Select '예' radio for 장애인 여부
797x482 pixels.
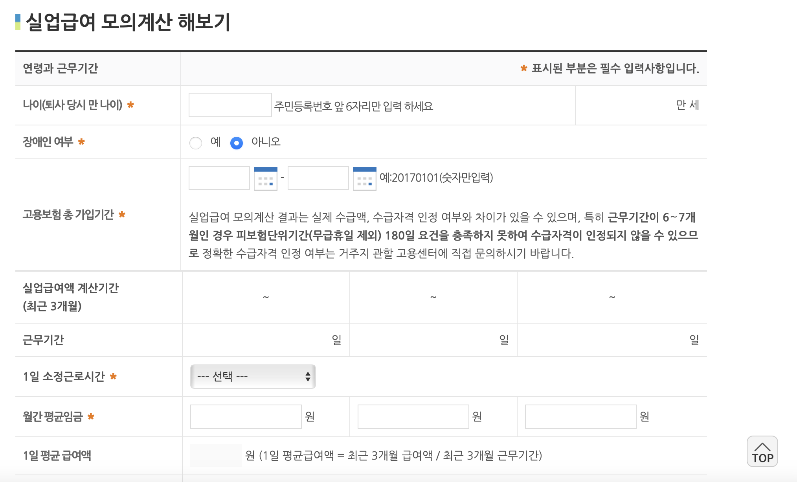[196, 143]
